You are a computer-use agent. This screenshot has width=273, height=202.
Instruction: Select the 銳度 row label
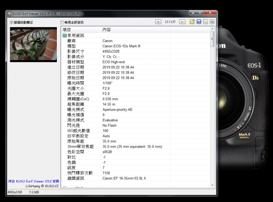[72, 168]
